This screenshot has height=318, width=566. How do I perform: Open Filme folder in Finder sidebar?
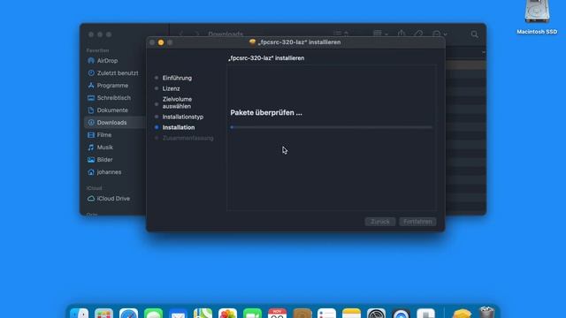[x=100, y=135]
